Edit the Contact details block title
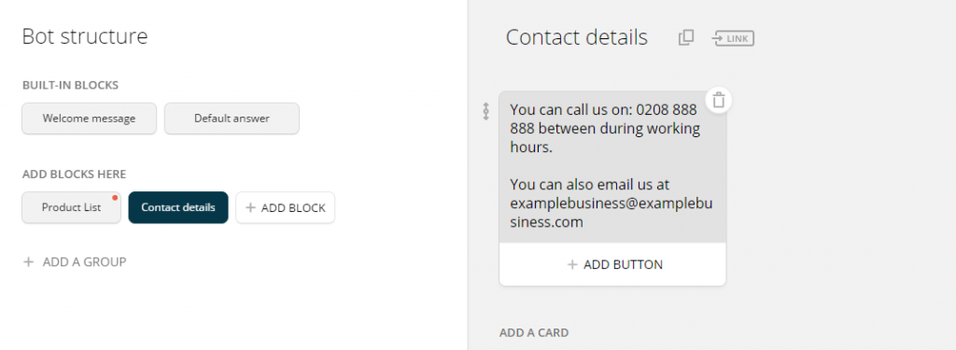956x350 pixels. (x=577, y=38)
